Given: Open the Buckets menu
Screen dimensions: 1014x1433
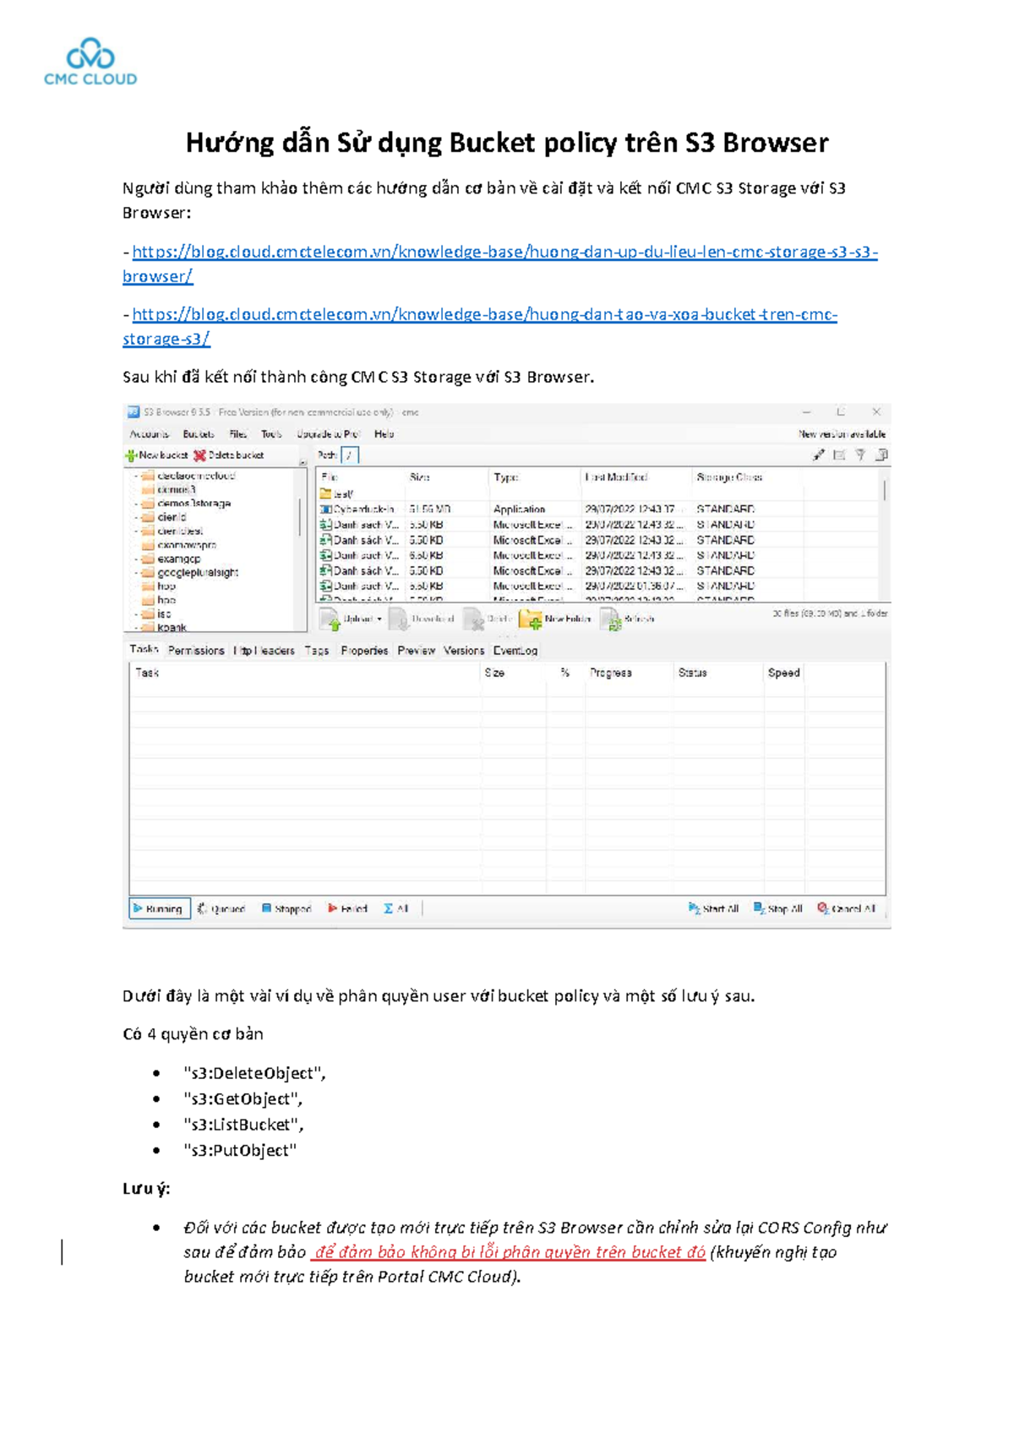Looking at the screenshot, I should (199, 434).
